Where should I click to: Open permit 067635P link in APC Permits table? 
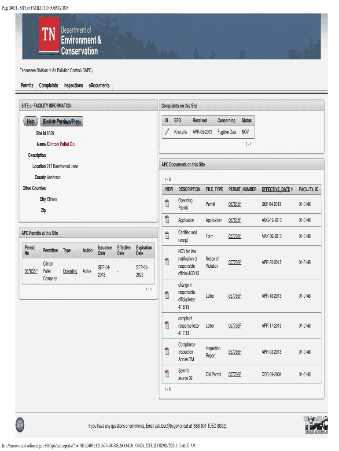30,271
